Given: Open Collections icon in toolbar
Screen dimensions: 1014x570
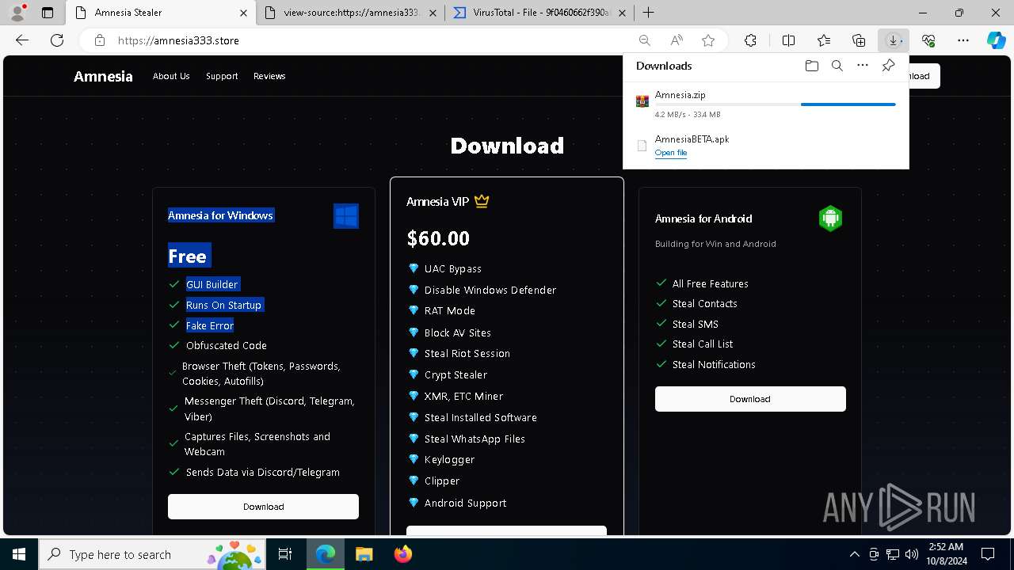Looking at the screenshot, I should [x=859, y=40].
